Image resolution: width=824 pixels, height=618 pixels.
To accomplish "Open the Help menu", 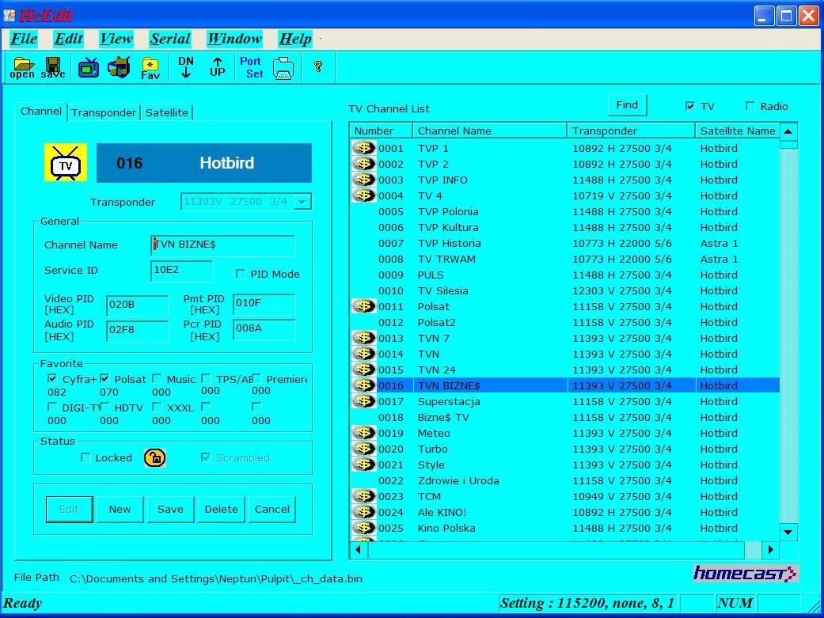I will [295, 39].
